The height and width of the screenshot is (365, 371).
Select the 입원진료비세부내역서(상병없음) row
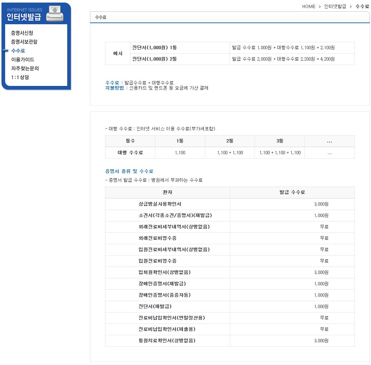(230, 250)
